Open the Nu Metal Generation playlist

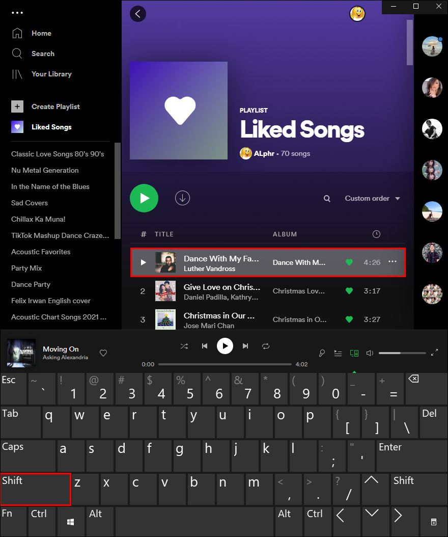pyautogui.click(x=45, y=170)
